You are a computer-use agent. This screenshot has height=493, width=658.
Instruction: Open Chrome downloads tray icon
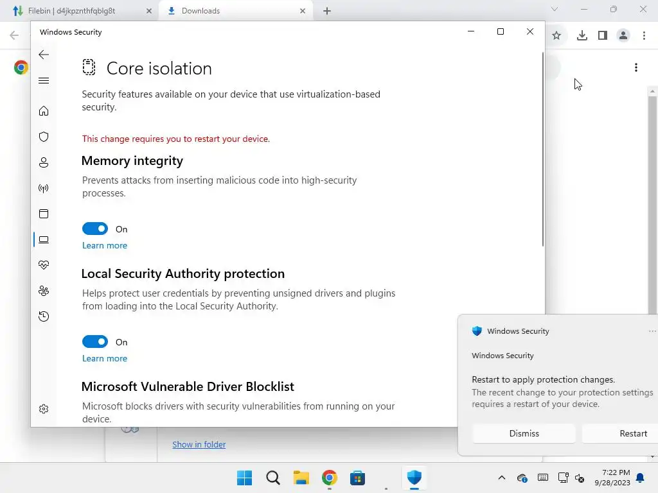[x=582, y=36]
